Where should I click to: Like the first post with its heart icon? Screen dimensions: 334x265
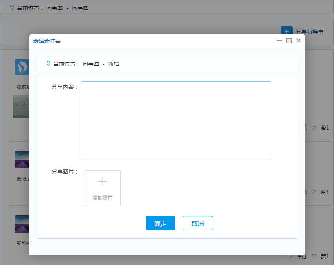point(314,128)
